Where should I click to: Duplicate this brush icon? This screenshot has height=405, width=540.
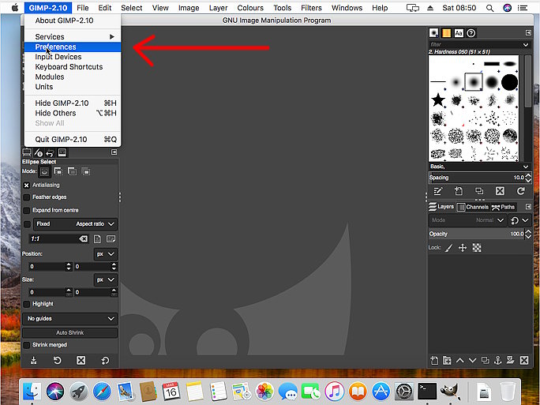[479, 191]
